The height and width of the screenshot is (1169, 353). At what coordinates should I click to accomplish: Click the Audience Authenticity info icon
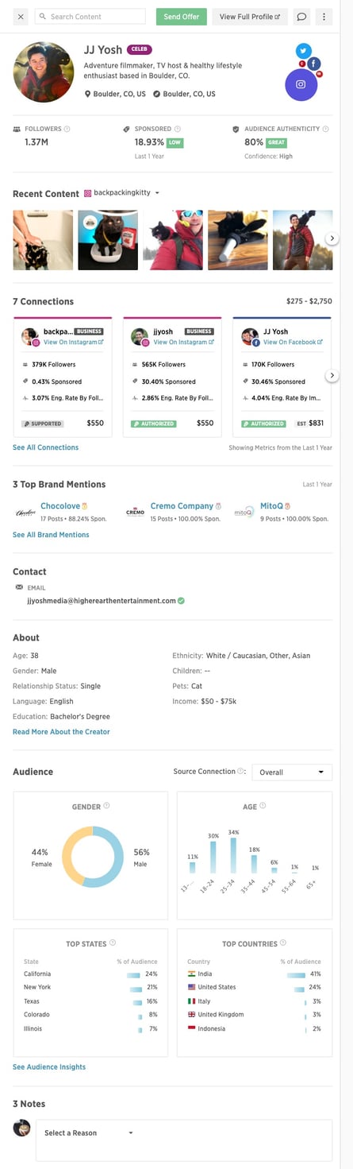pos(326,129)
